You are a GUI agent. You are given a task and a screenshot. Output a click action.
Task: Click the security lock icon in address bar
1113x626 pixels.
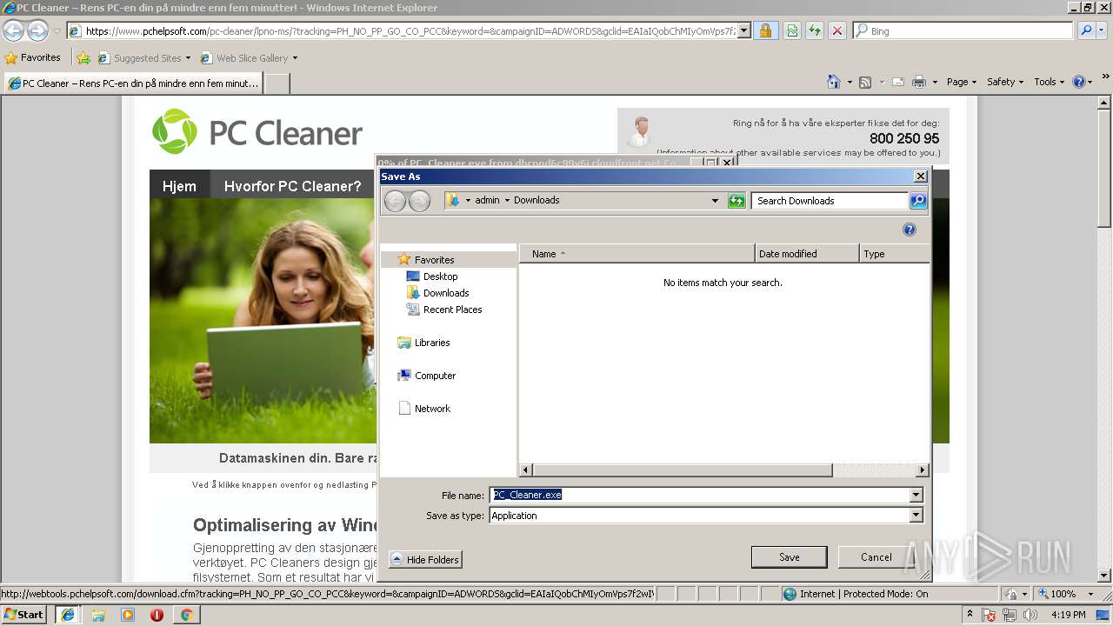[765, 30]
